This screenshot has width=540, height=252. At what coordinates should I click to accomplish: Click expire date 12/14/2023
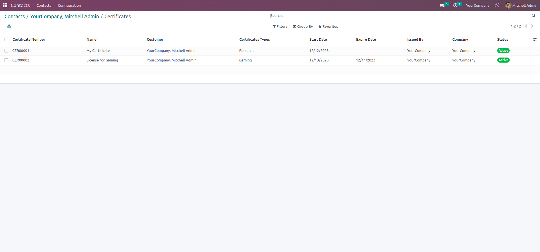tap(366, 60)
